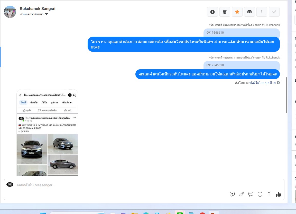Open emoji picker smiley icon

pyautogui.click(x=260, y=194)
